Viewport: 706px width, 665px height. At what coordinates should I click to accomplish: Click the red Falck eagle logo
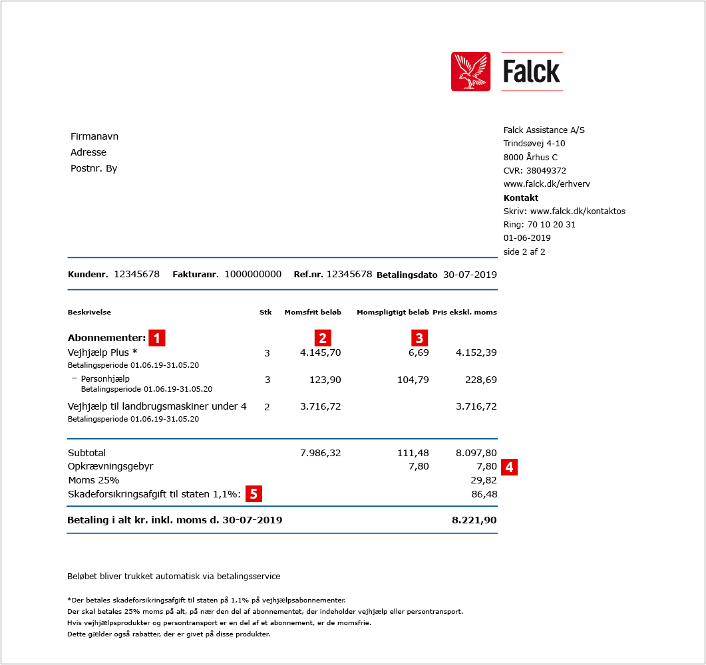[x=470, y=72]
